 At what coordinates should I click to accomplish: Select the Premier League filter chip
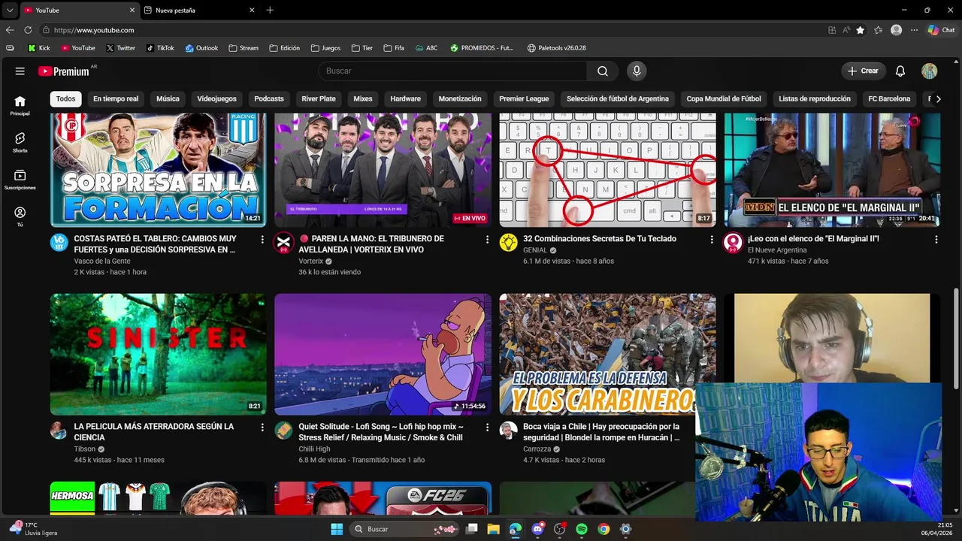point(524,98)
